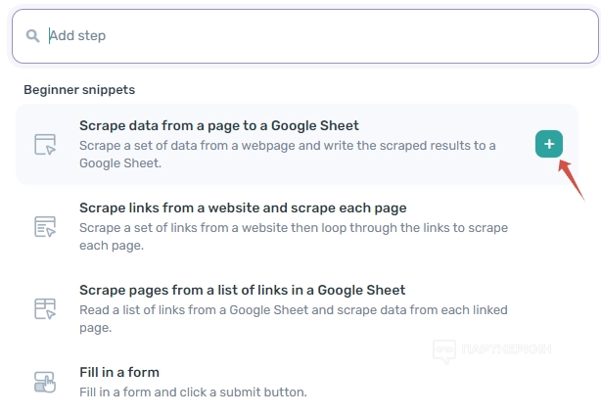Click the Scrape pages from list icon
The image size is (601, 415).
[x=46, y=309]
